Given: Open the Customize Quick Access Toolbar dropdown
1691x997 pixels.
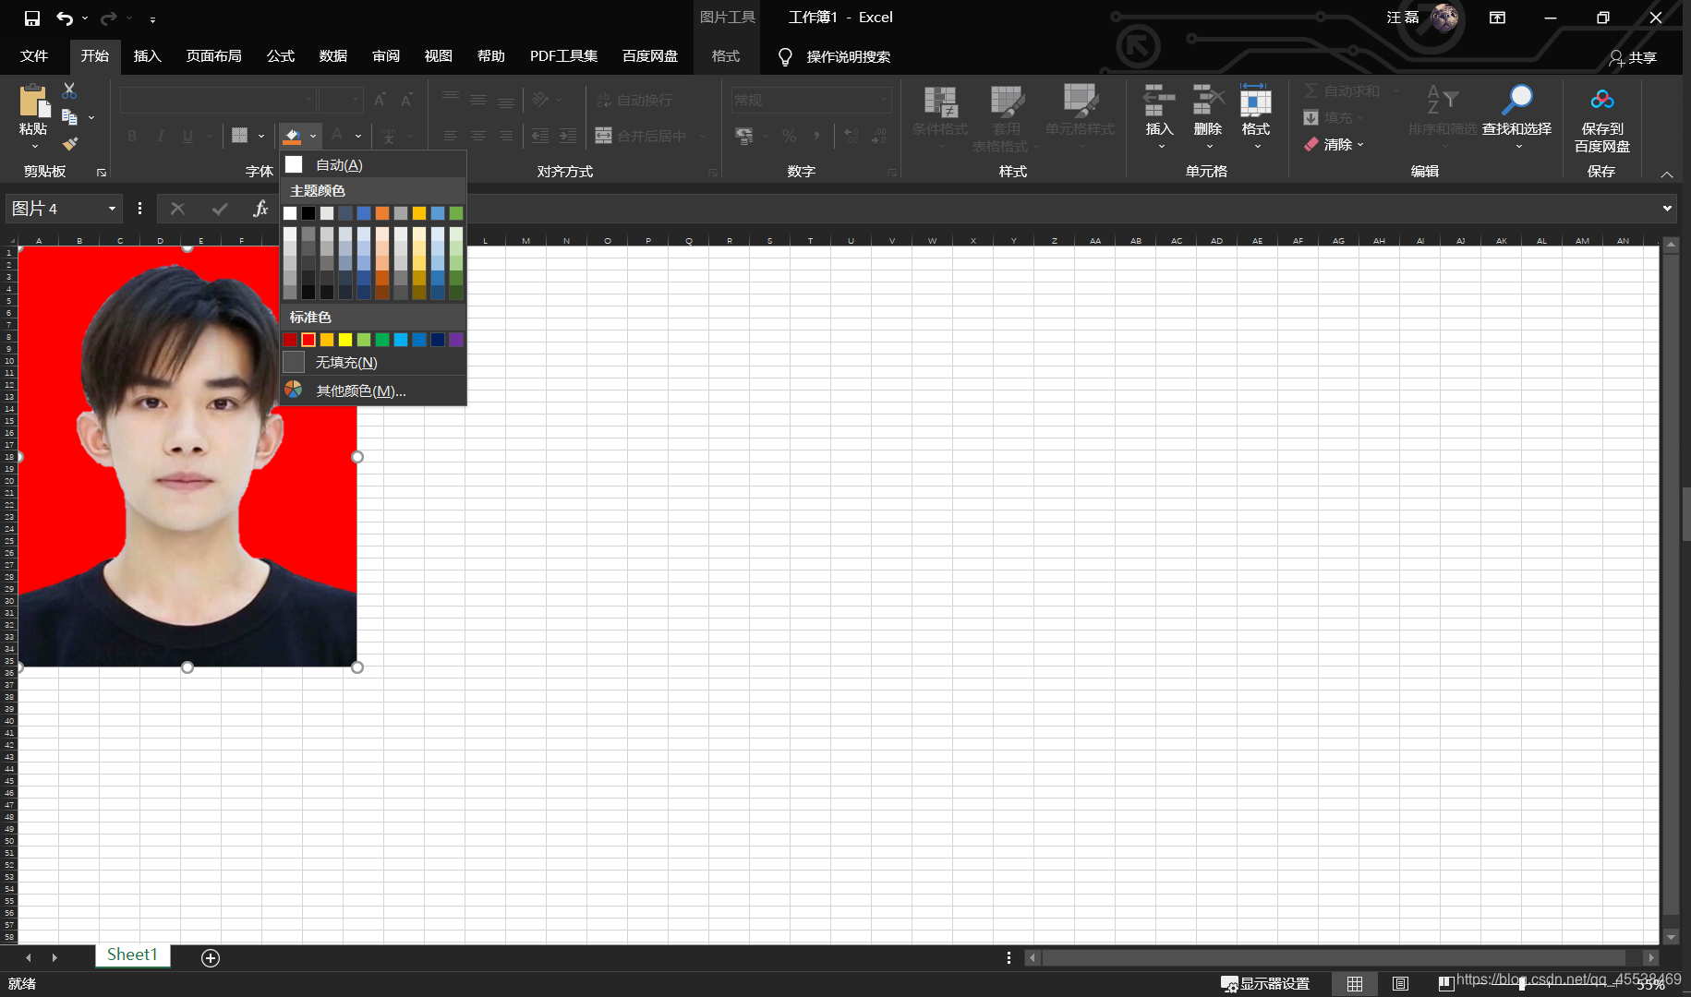Looking at the screenshot, I should point(152,18).
